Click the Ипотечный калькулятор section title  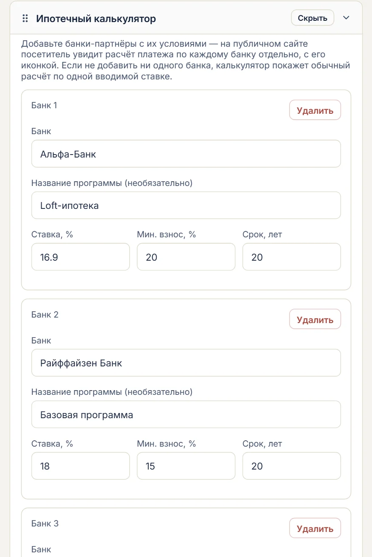[96, 19]
